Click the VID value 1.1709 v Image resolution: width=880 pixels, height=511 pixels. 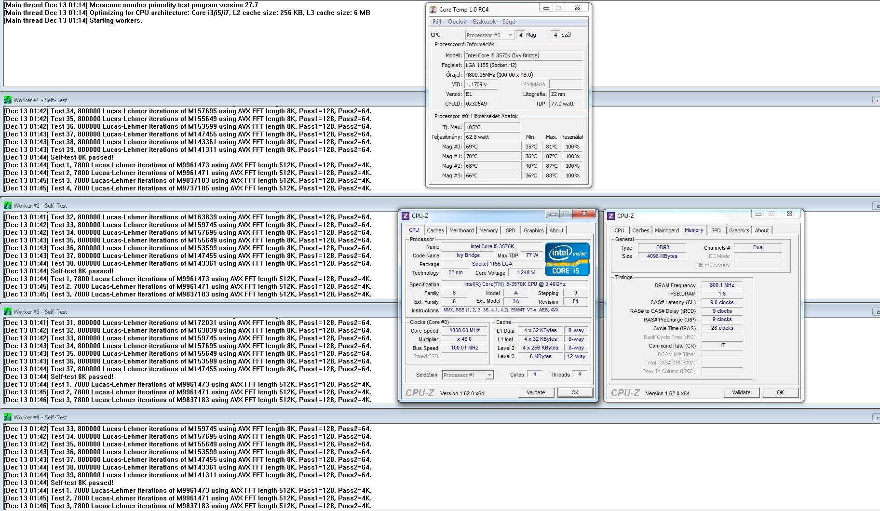click(481, 84)
